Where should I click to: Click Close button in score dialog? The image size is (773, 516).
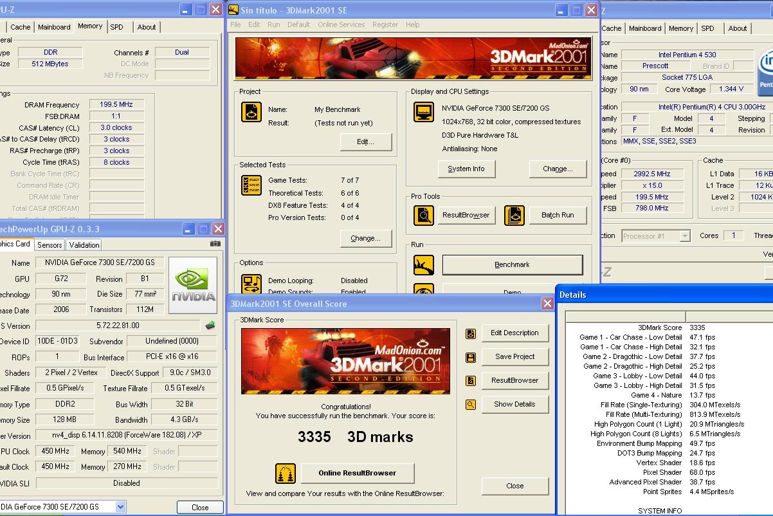pyautogui.click(x=514, y=486)
